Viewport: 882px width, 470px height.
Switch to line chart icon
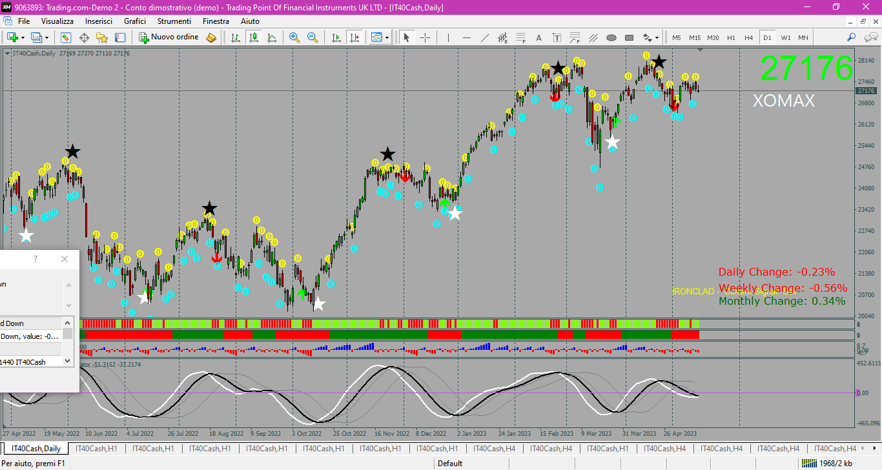pyautogui.click(x=272, y=37)
